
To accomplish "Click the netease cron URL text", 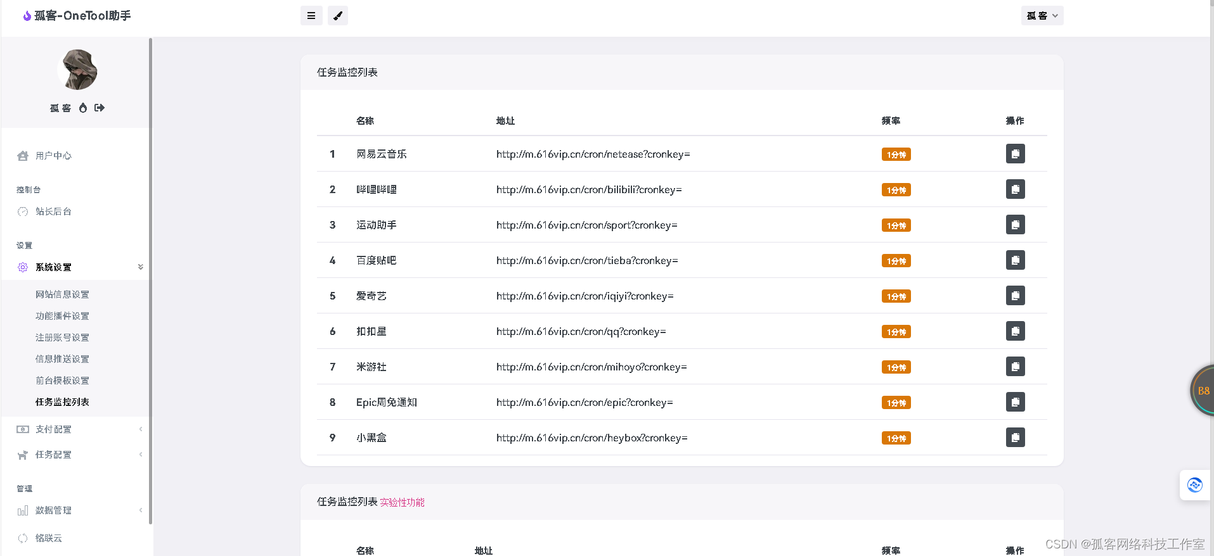I will pos(593,155).
